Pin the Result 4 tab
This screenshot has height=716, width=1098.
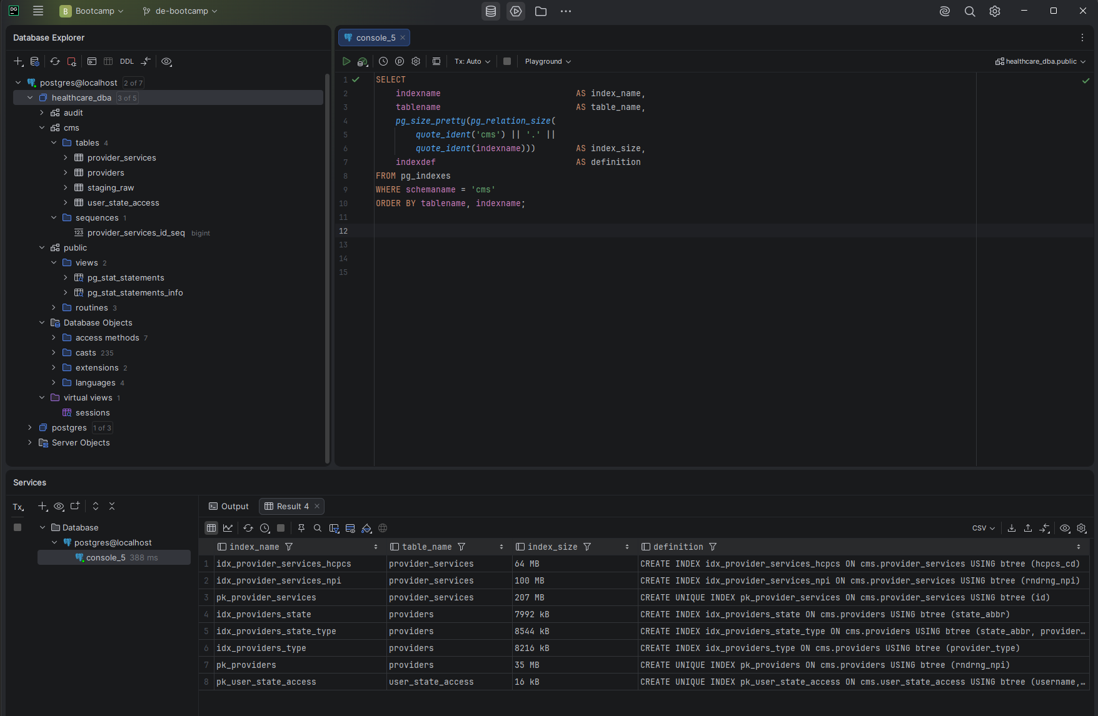coord(301,528)
